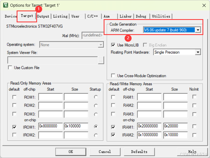Open the Floating Point Hardware dropdown
The width and height of the screenshot is (210, 158).
point(198,52)
